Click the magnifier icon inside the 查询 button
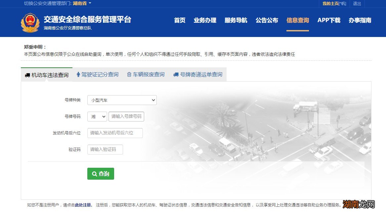The width and height of the screenshot is (386, 213). (x=95, y=173)
